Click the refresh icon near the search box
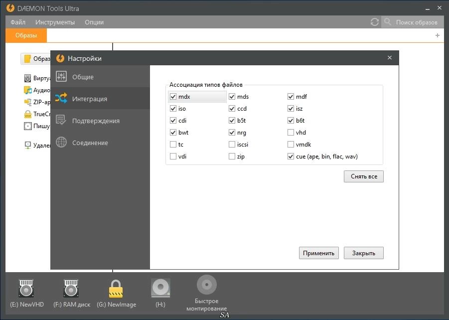Image resolution: width=449 pixels, height=320 pixels. tap(375, 22)
